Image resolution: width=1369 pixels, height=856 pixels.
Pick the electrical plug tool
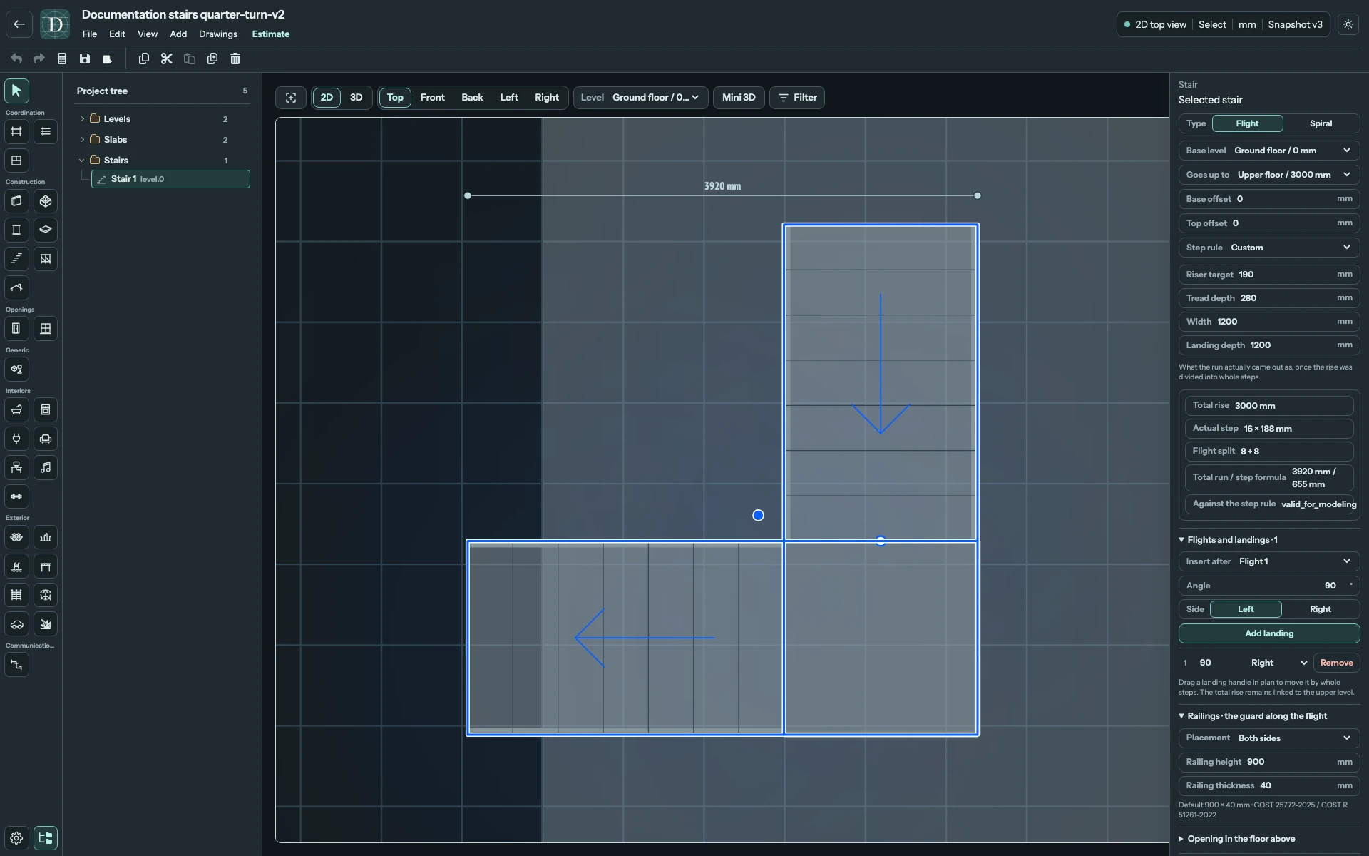tap(16, 439)
